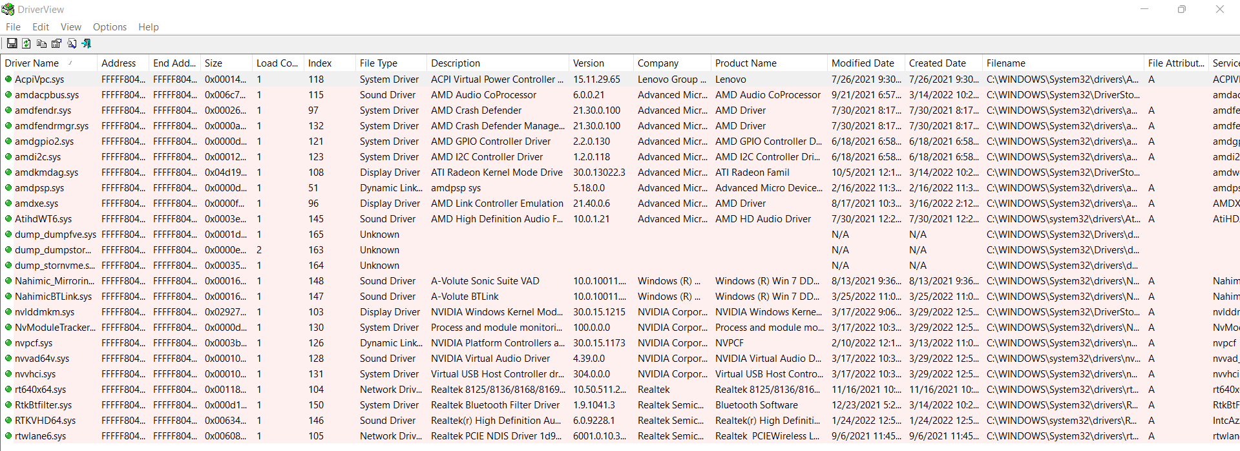Click the 'ATI Radeon Kernel Mode Drive' description
The image size is (1240, 451).
point(497,173)
